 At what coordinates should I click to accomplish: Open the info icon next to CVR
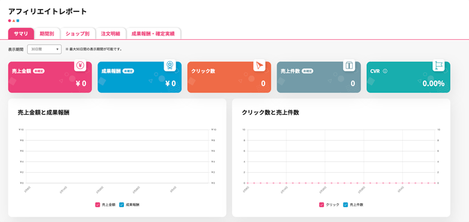coord(385,71)
